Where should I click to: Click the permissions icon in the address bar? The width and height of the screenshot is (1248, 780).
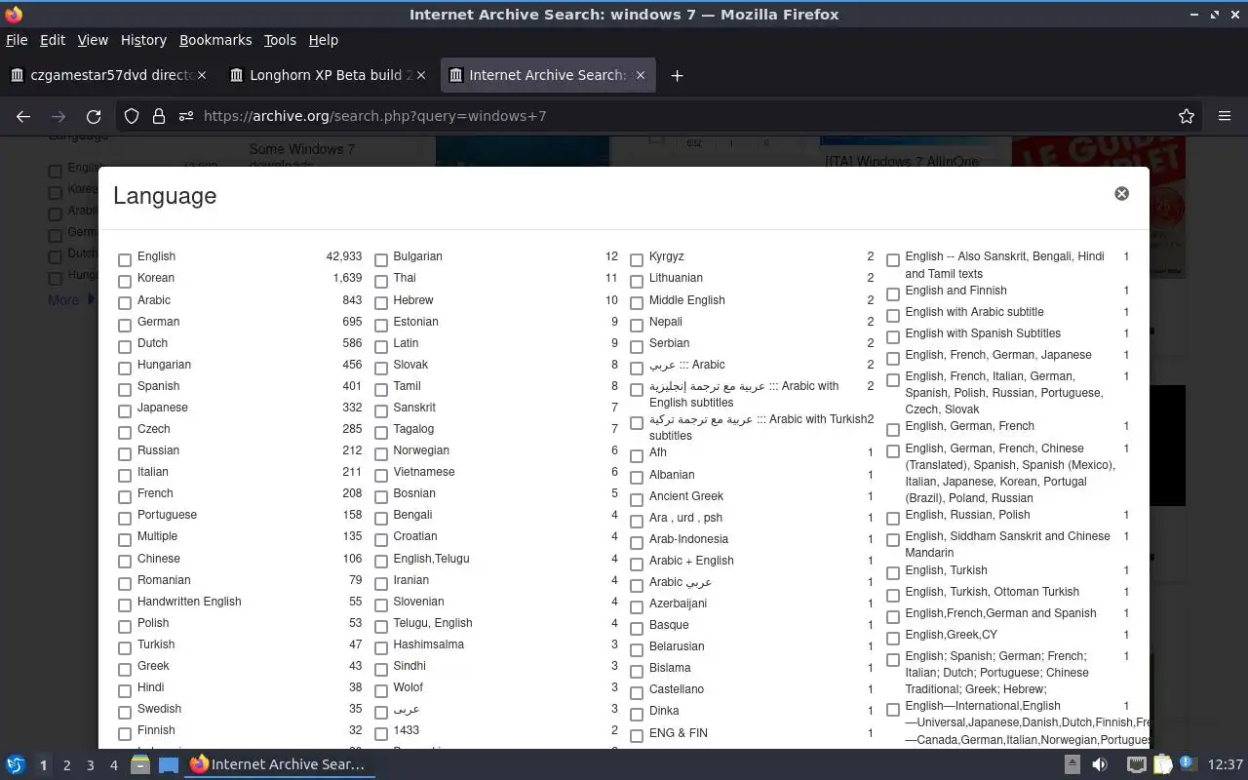(x=186, y=116)
